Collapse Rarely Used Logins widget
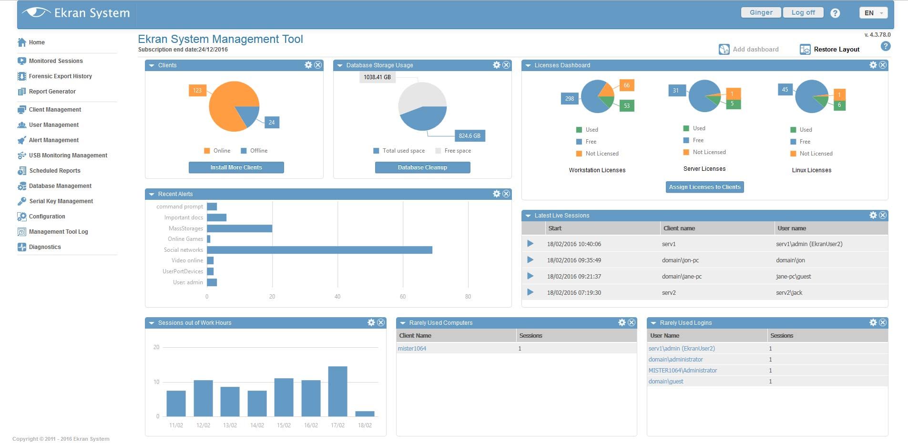Viewport: 908px width, 445px height. click(653, 323)
